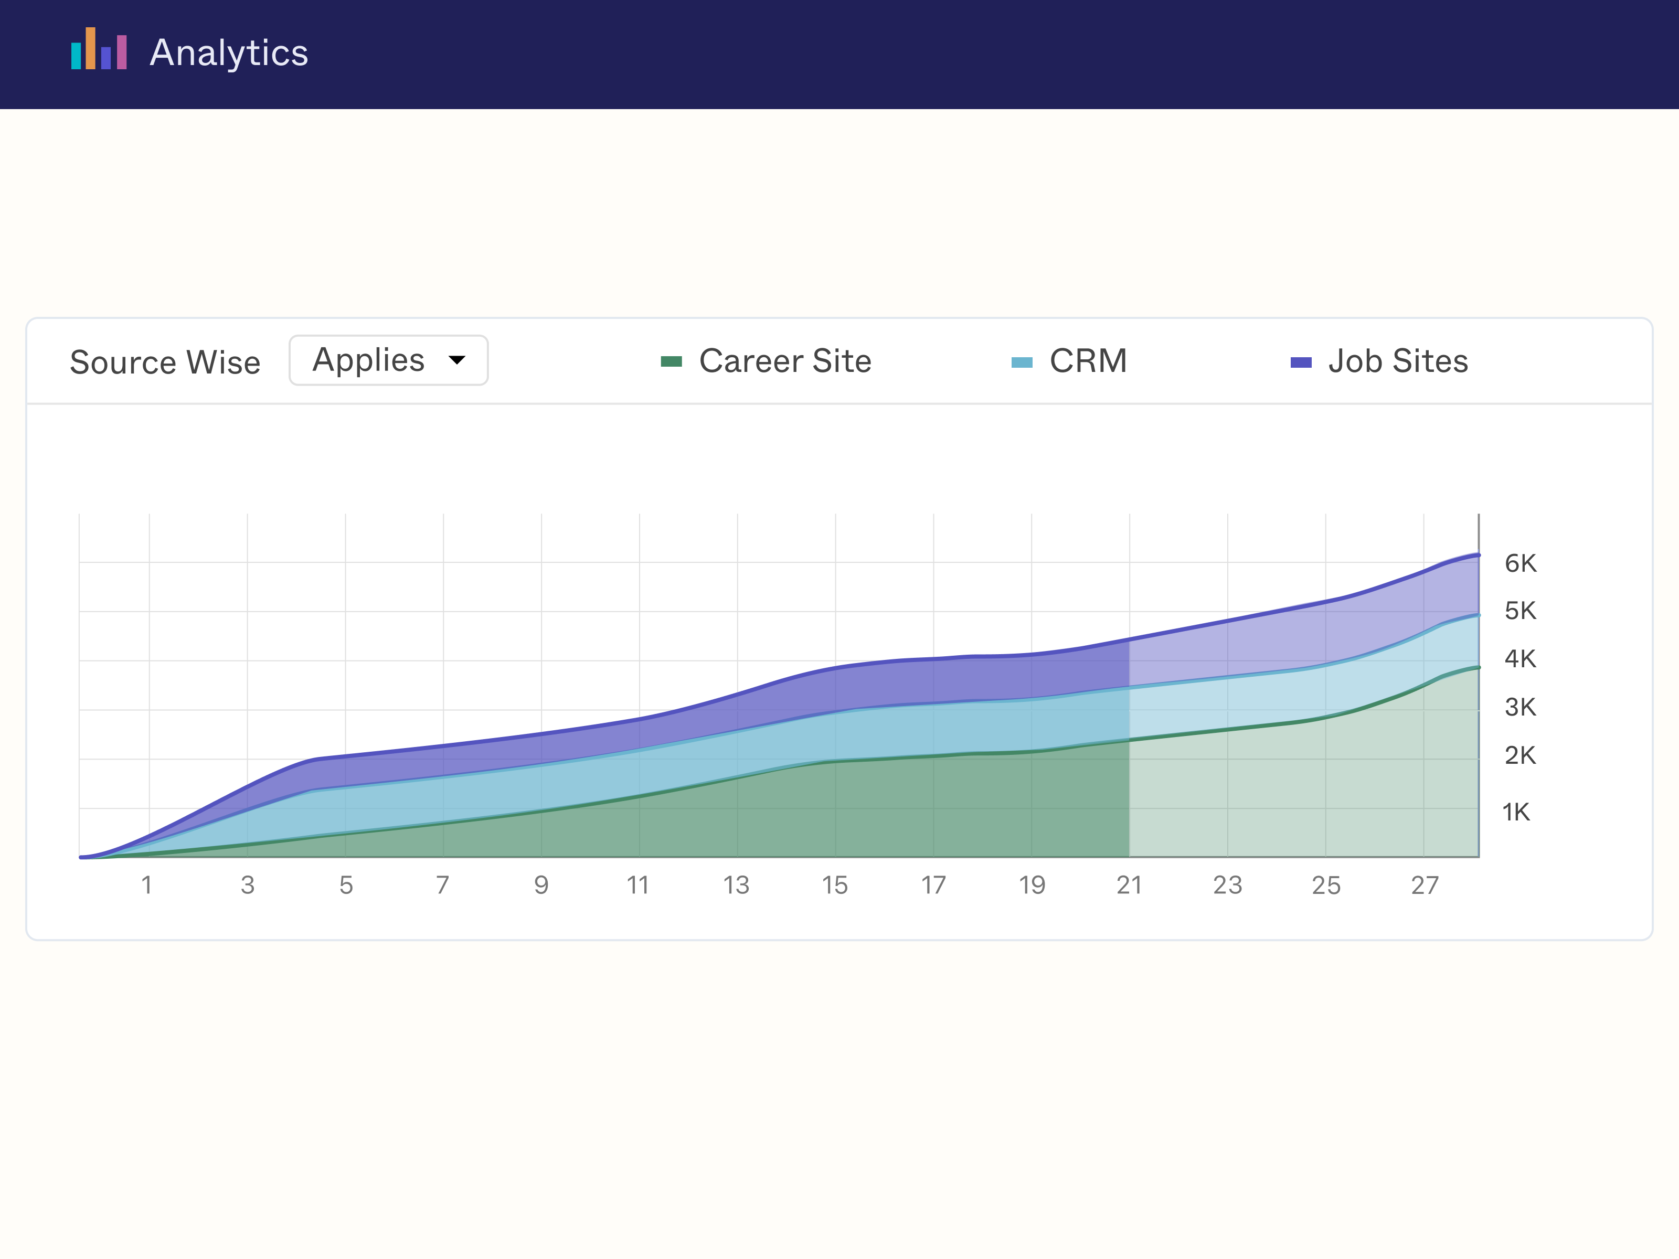Screen dimensions: 1679x1259
Task: Click the green Career Site legend swatch
Action: (671, 362)
